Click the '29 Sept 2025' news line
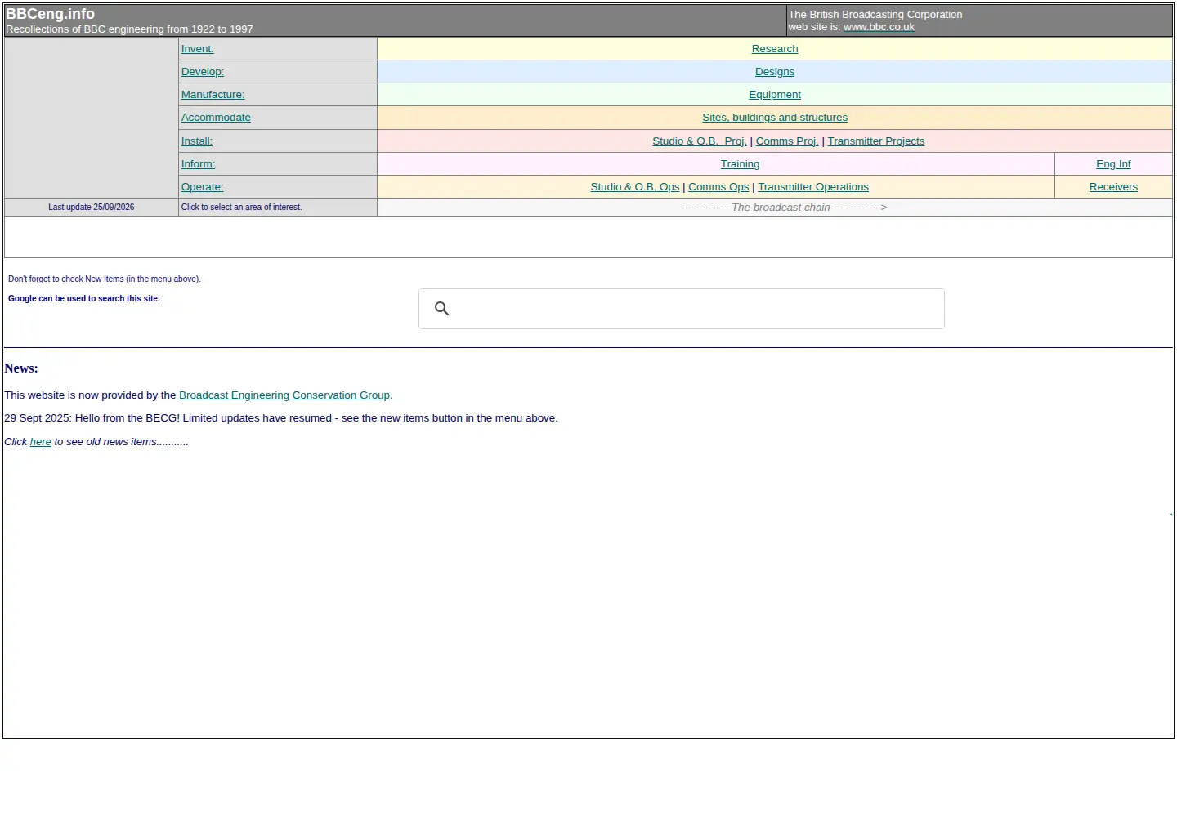 pos(281,418)
